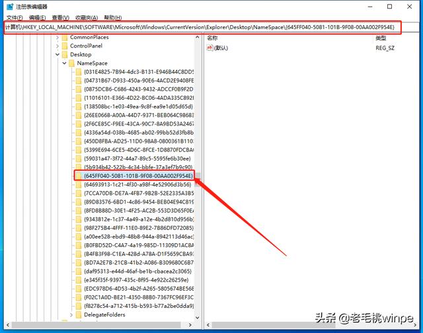Open the 收藏夹(A) menu
This screenshot has width=423, height=333.
[x=87, y=18]
